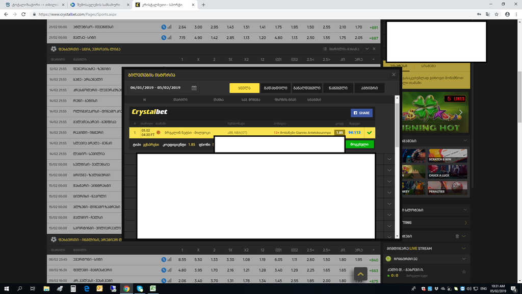
Task: Click the basketball icon on the ticket row
Action: coord(159,132)
